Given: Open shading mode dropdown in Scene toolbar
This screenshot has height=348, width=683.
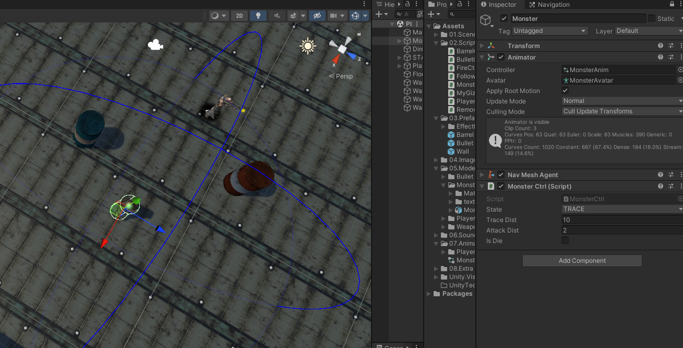Looking at the screenshot, I should click(x=218, y=16).
